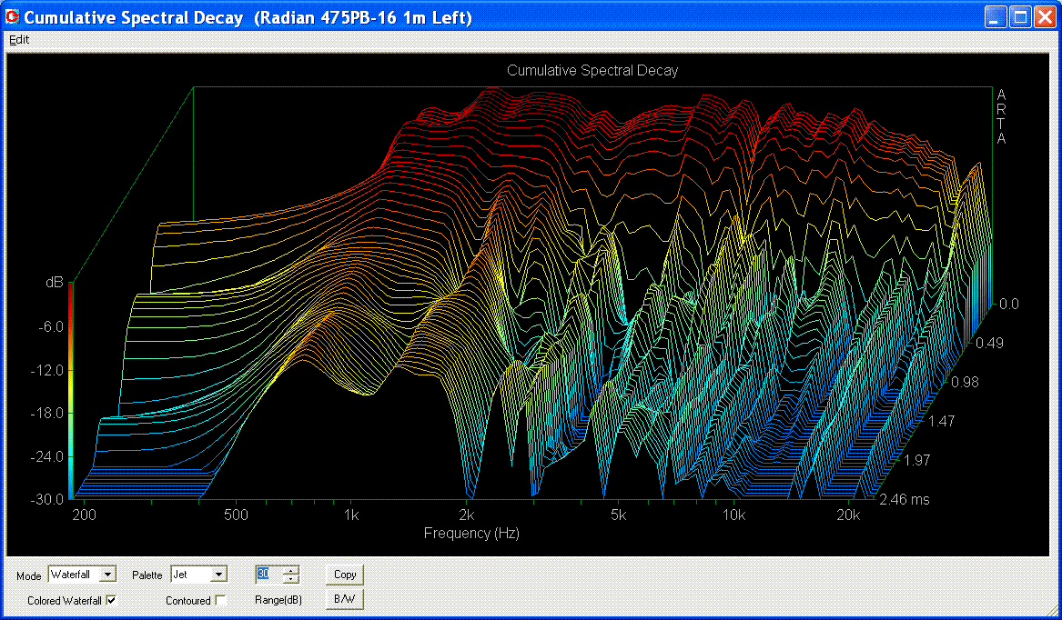Screen dimensions: 1062x620
Task: Enable the Contoured checkbox
Action: 220,600
